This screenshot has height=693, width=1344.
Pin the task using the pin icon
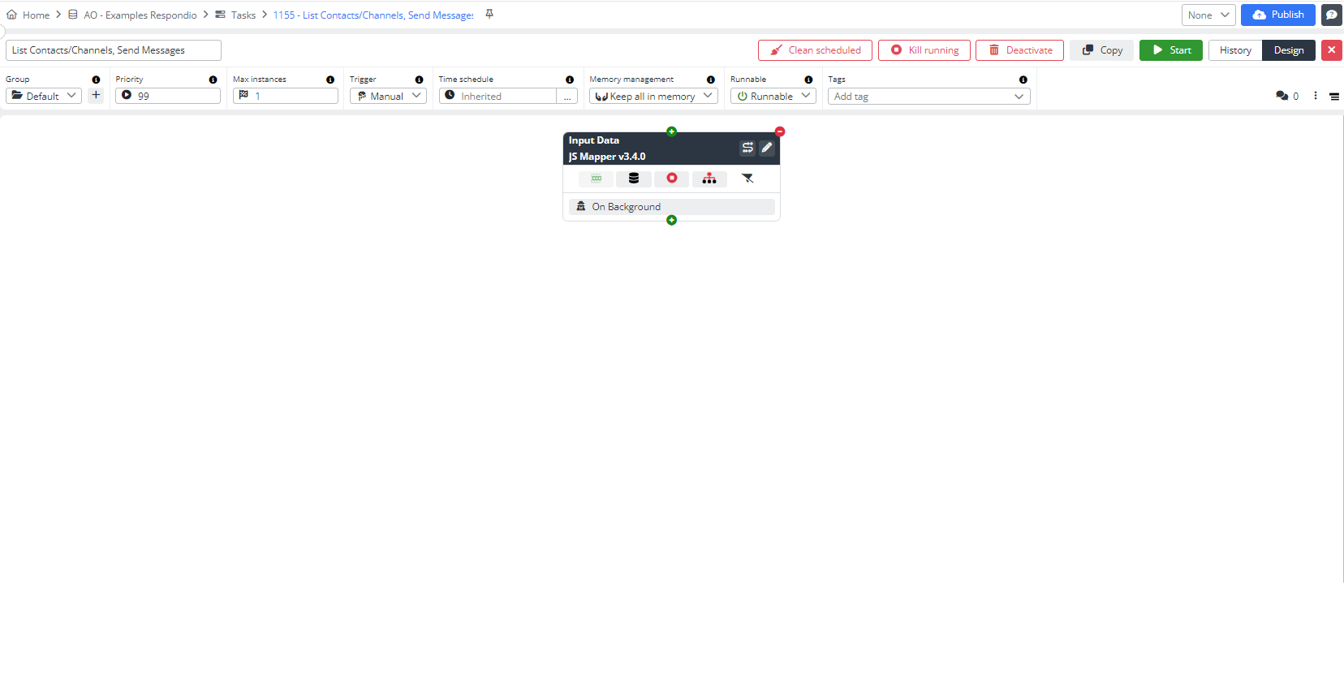tap(489, 15)
